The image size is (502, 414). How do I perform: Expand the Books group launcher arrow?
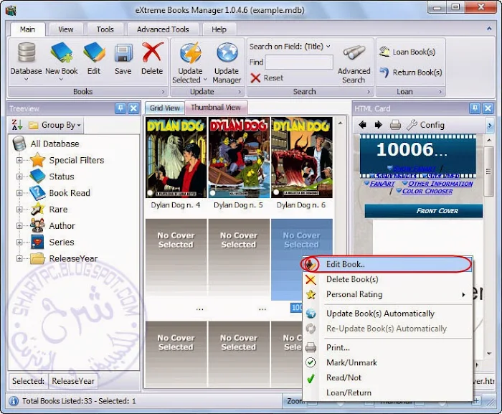(x=163, y=92)
